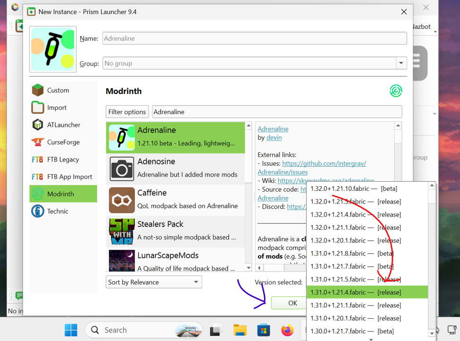Follow the devin author link

[274, 137]
